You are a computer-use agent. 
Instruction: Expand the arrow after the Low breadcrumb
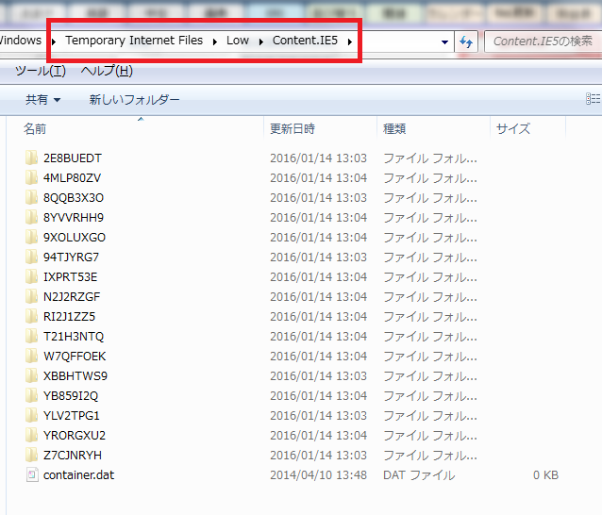pyautogui.click(x=261, y=42)
